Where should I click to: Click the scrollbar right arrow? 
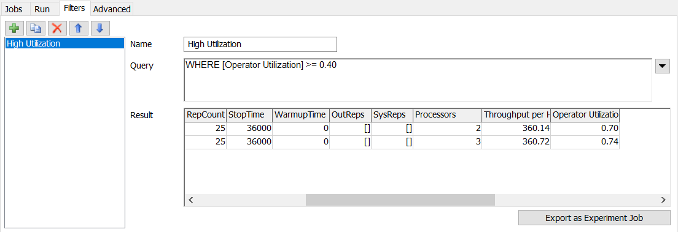(x=664, y=200)
